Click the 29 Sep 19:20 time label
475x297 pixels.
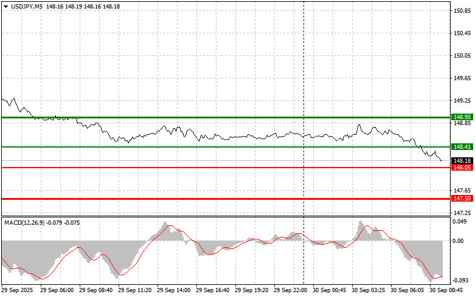click(252, 290)
